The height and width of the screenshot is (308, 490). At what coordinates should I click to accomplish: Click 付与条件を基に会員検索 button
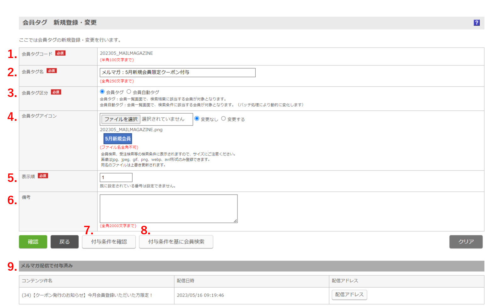pyautogui.click(x=176, y=242)
